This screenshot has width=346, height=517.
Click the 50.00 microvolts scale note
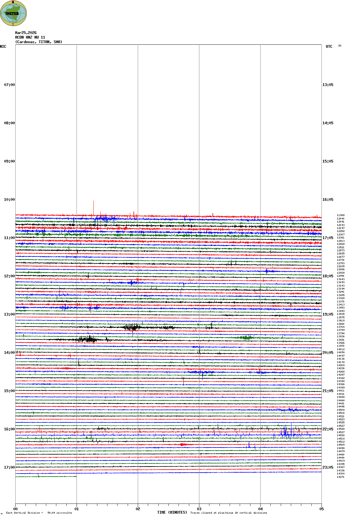(59, 513)
